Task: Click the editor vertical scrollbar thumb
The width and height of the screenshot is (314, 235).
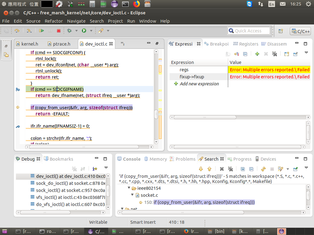Action: coord(156,114)
